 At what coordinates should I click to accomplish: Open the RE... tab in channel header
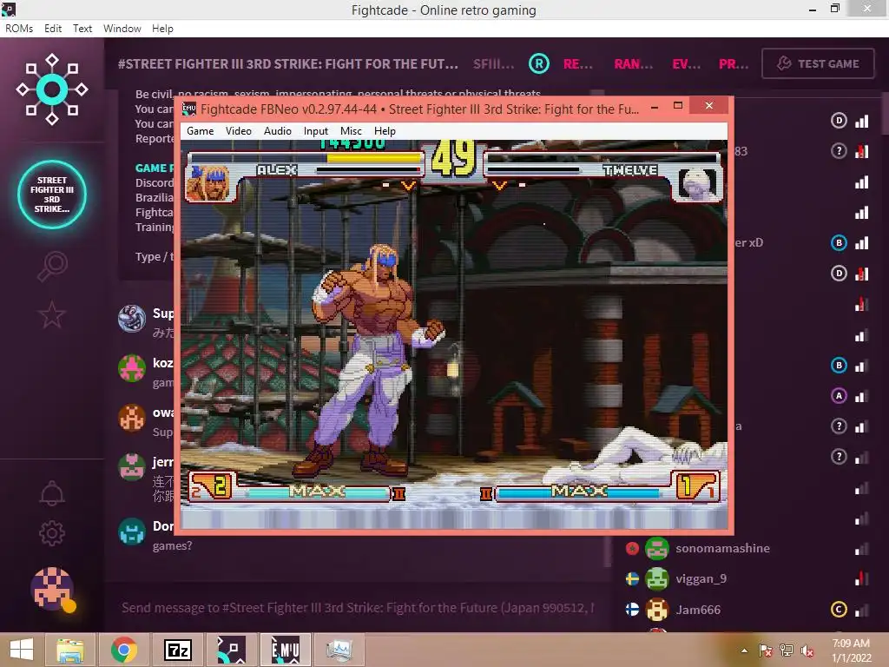pos(577,64)
